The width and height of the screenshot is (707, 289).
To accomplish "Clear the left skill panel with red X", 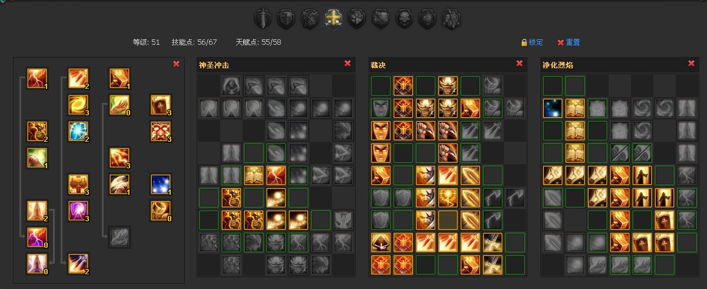I will 176,64.
